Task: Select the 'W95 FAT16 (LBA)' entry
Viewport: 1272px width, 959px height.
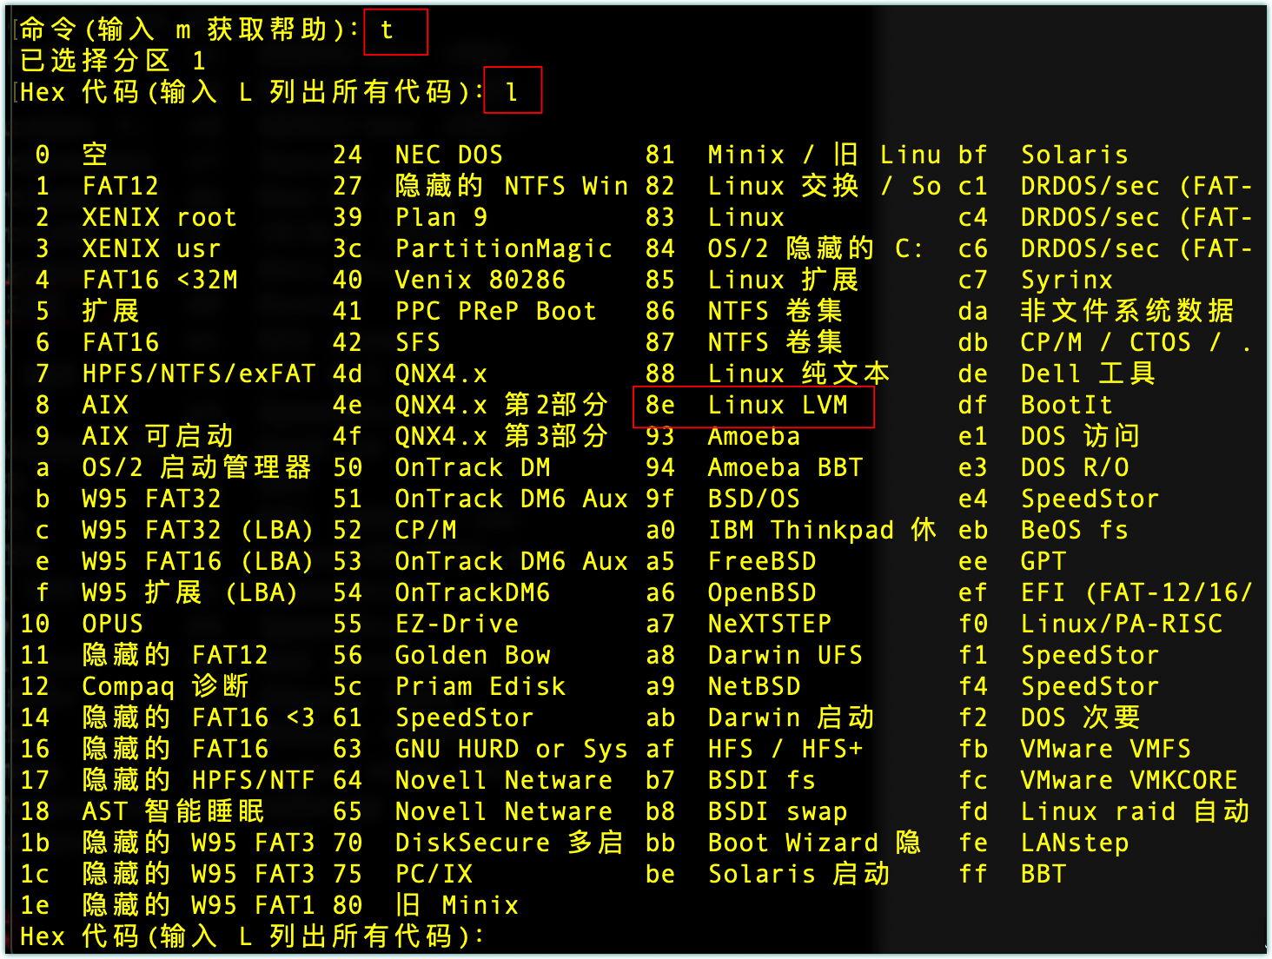Action: pyautogui.click(x=197, y=561)
